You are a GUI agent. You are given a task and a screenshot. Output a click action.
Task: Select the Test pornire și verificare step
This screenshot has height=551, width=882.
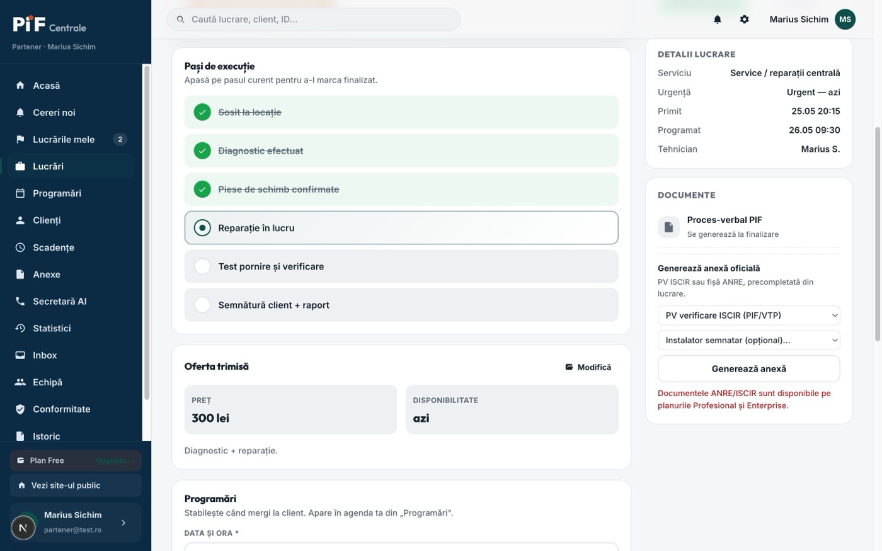coord(401,266)
